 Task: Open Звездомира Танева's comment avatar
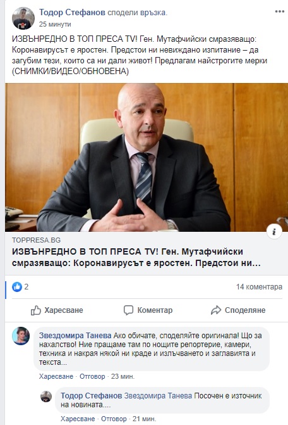[x=21, y=336]
